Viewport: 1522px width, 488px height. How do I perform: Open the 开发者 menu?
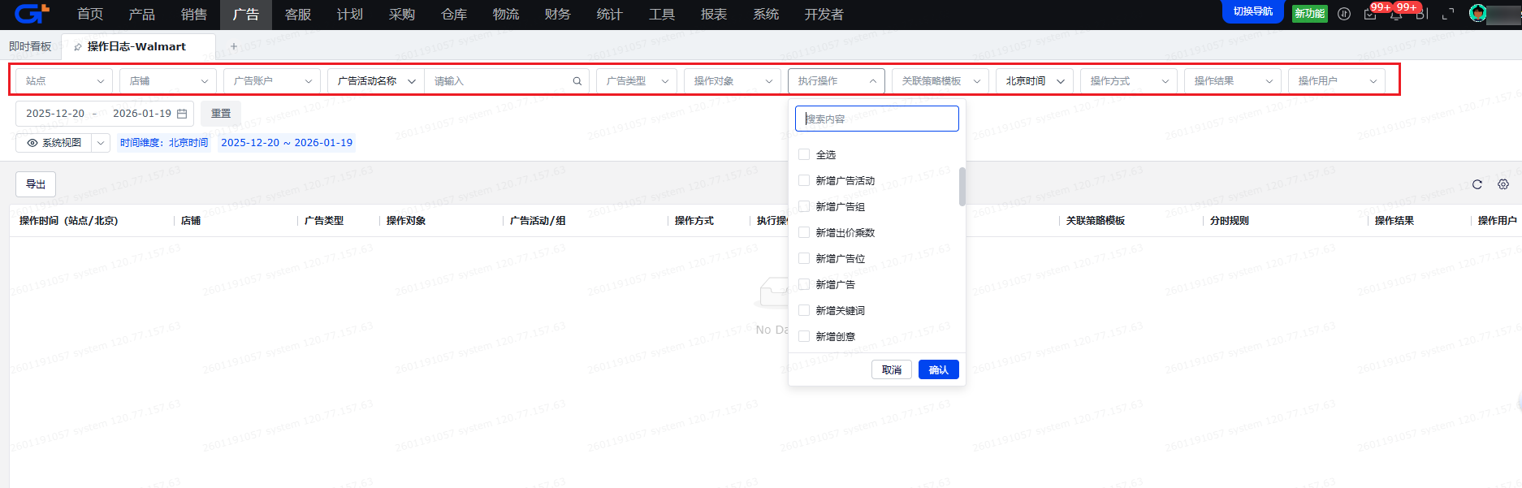824,15
